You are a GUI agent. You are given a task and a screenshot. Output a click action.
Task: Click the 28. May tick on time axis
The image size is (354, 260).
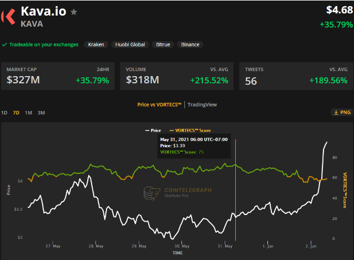(96, 246)
